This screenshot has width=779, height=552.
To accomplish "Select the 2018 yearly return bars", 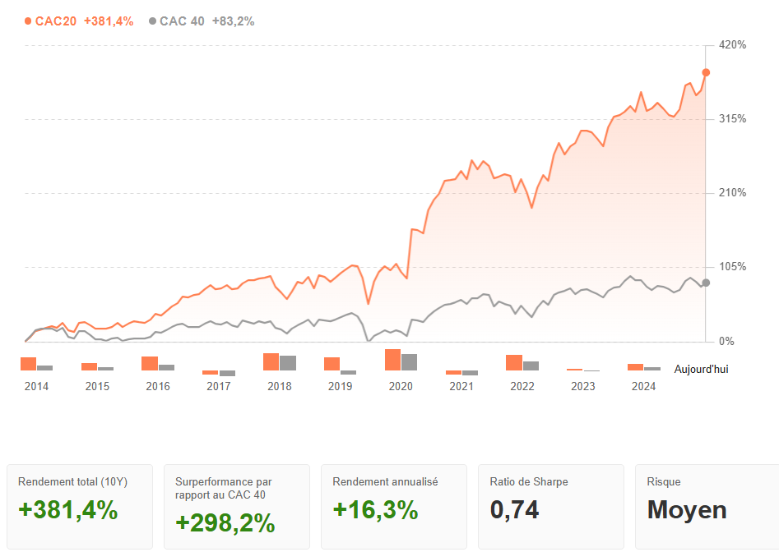I will [x=279, y=362].
